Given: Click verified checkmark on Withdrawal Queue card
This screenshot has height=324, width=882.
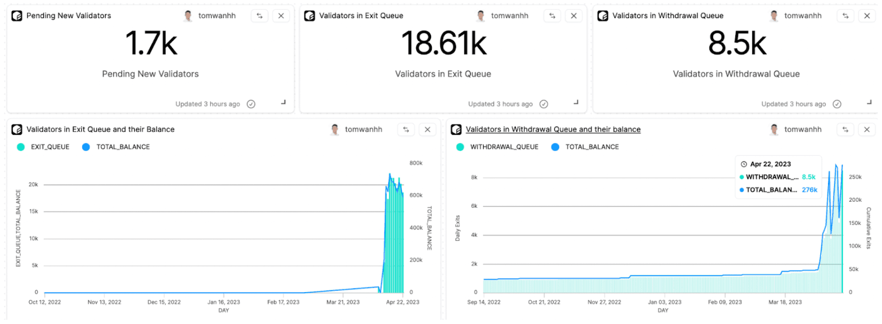Looking at the screenshot, I should 837,104.
